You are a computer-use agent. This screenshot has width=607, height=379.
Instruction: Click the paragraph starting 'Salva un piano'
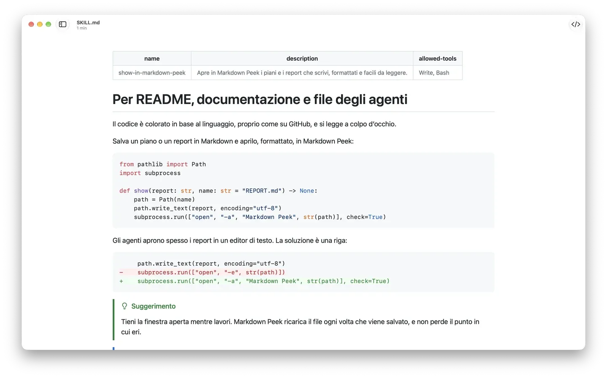click(233, 141)
